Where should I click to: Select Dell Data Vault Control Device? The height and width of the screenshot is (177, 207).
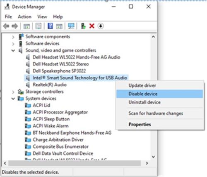(x=63, y=153)
